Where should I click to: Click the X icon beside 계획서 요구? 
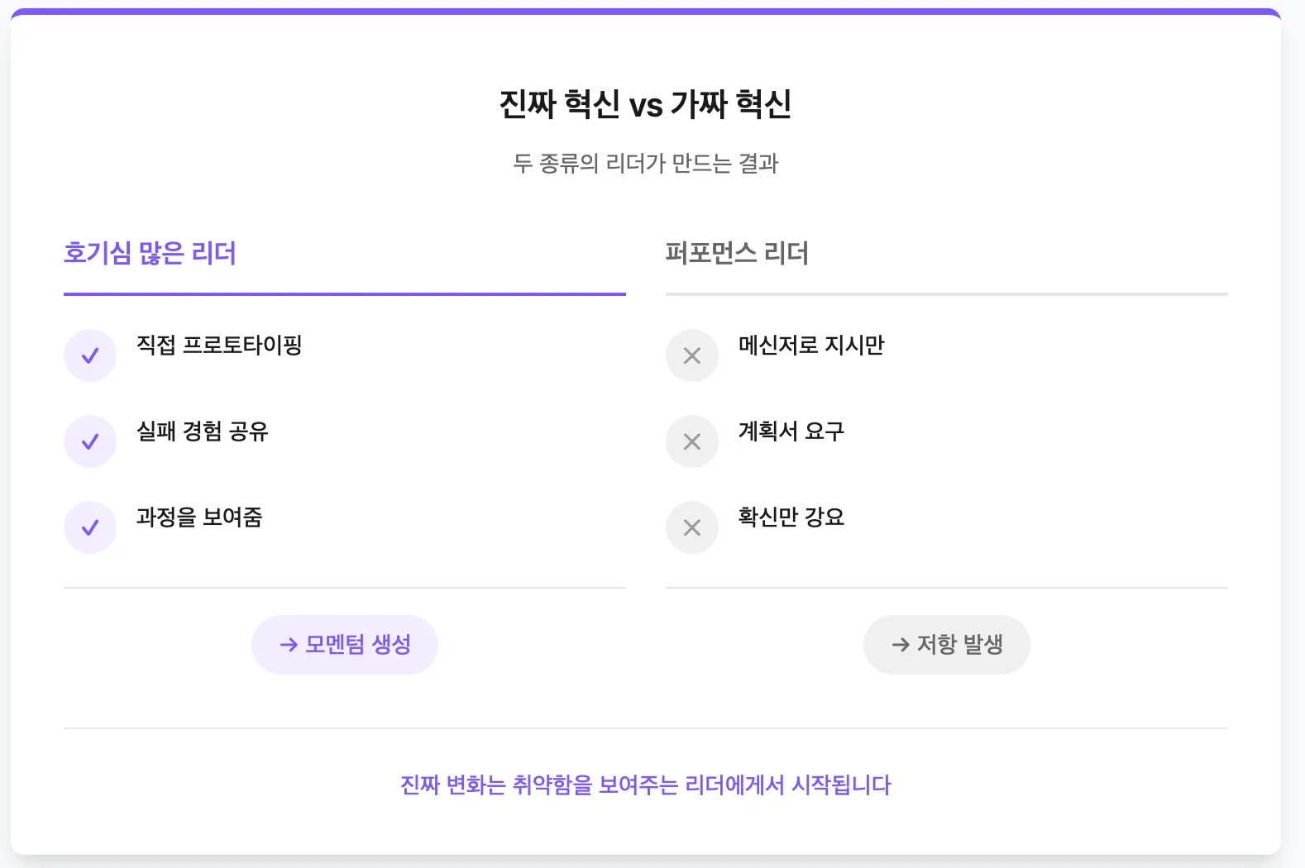tap(692, 441)
